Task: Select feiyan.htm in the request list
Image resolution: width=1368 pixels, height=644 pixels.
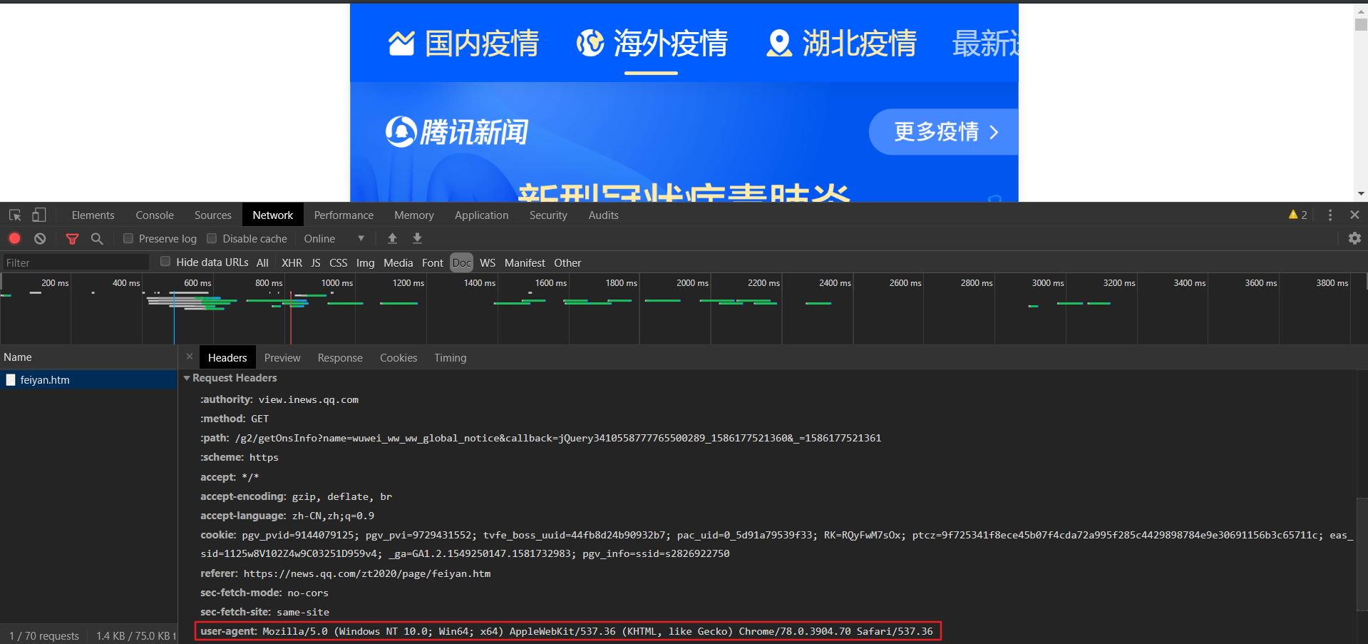Action: (x=88, y=380)
